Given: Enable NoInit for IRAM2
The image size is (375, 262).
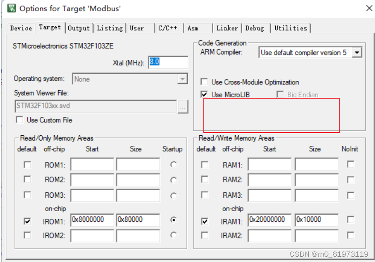Looking at the screenshot, I should tap(350, 235).
